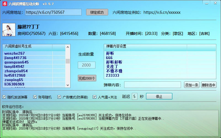Close the window
Screen dimensions: 221x138
click(x=215, y=3)
